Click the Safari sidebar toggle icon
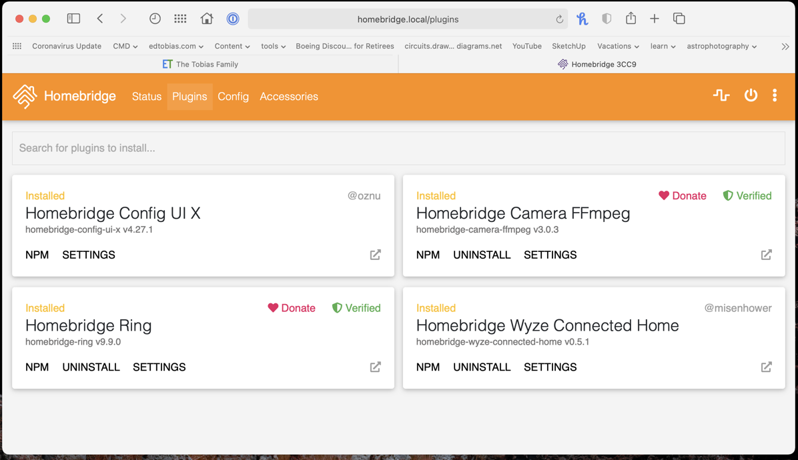This screenshot has width=798, height=460. pyautogui.click(x=73, y=19)
